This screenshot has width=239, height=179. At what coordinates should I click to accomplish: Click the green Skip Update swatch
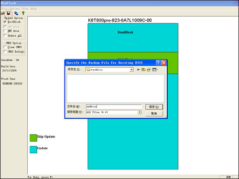33,138
